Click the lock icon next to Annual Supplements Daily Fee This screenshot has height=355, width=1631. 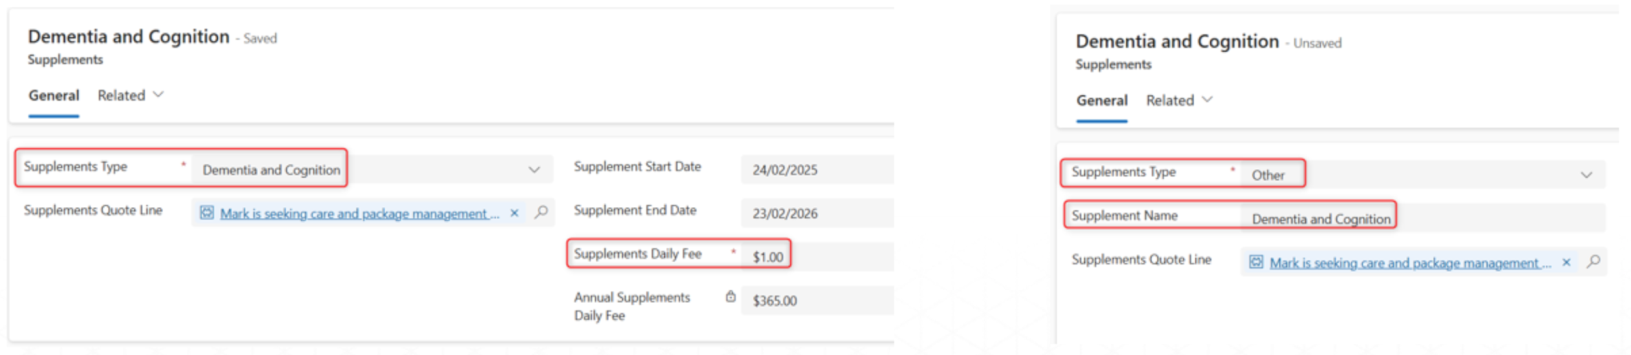click(730, 297)
